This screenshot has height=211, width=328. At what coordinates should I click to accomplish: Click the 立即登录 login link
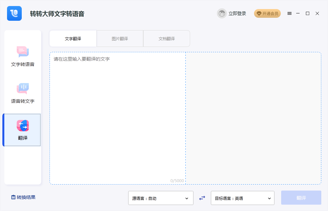click(x=238, y=13)
